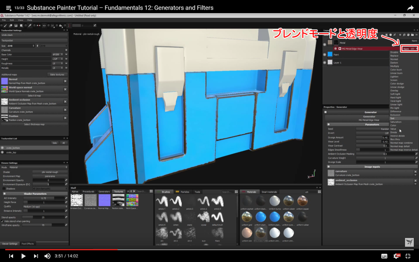Screen dimensions: 419x262
Task: Click the Select thickness map button
Action: coord(34,124)
